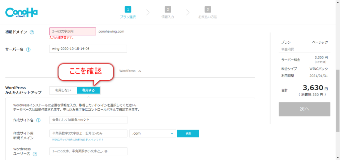340x160 pixels.
Task: Focus the 初期ドメイン input field
Action: point(72,31)
